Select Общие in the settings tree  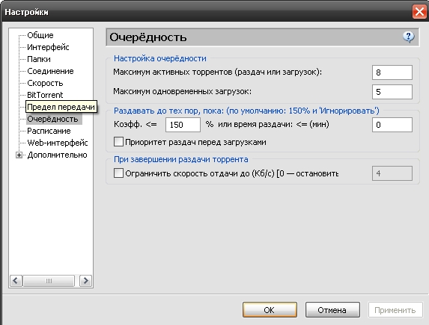click(x=40, y=35)
